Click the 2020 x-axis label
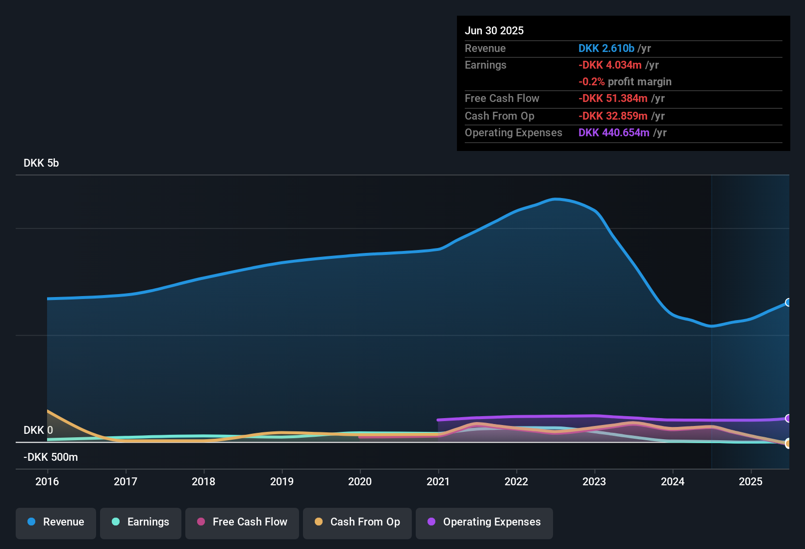 pyautogui.click(x=360, y=482)
